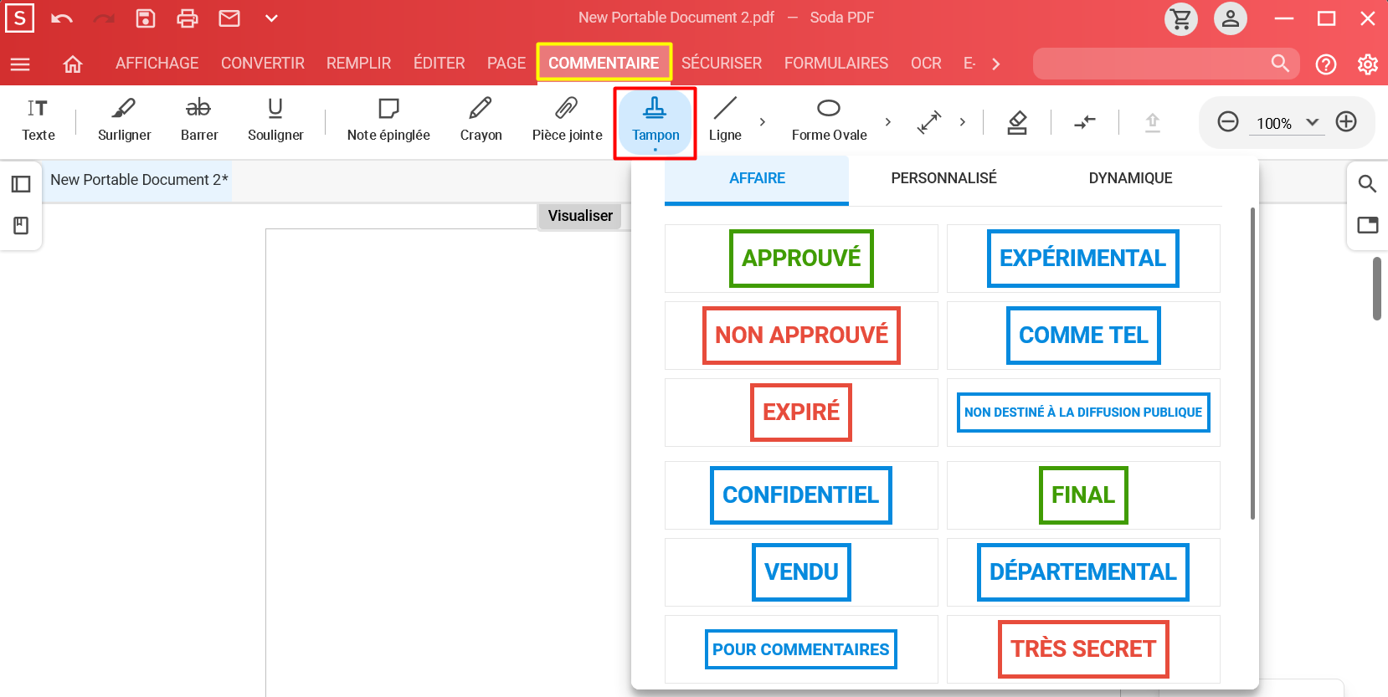Click the zoom out minus button

point(1228,122)
